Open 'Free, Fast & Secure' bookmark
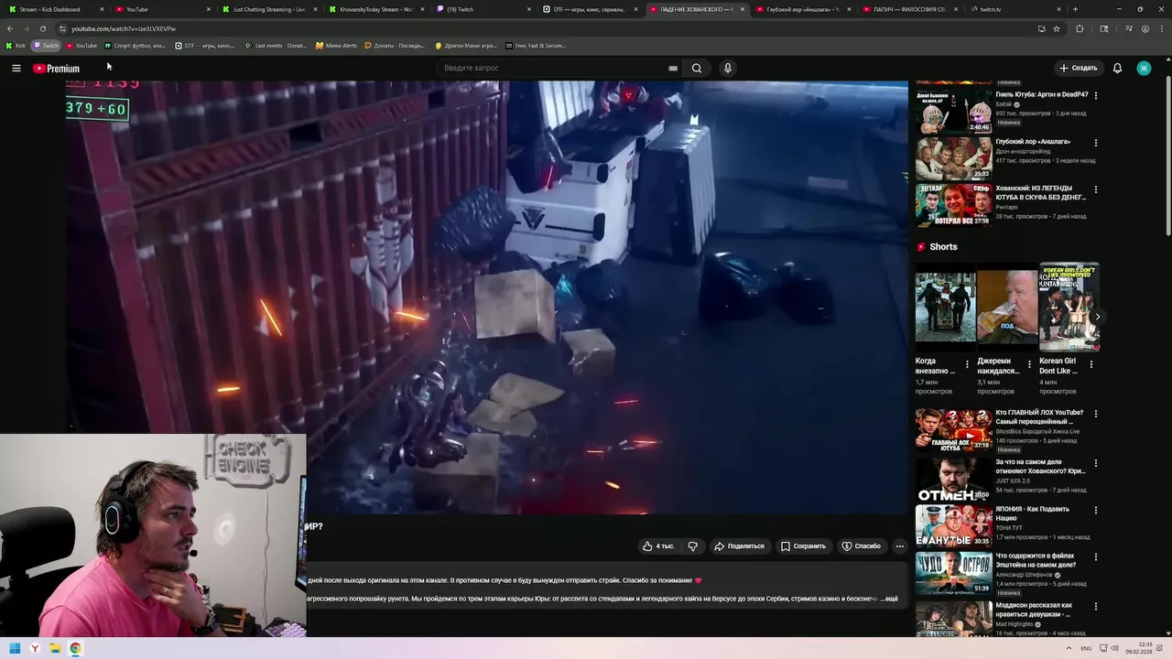The image size is (1172, 659). pyautogui.click(x=536, y=46)
